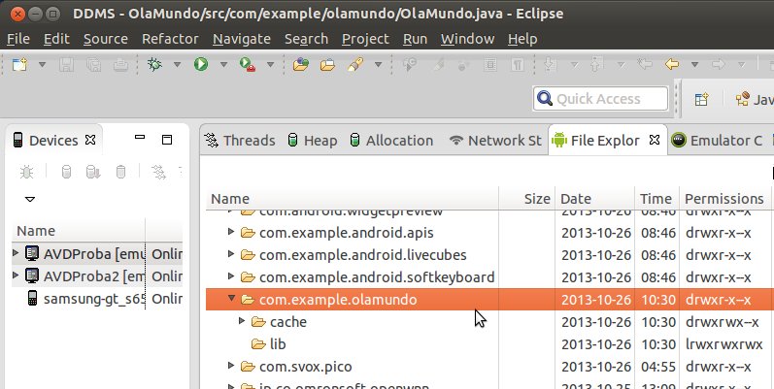
Task: Open the Project menu
Action: click(365, 39)
